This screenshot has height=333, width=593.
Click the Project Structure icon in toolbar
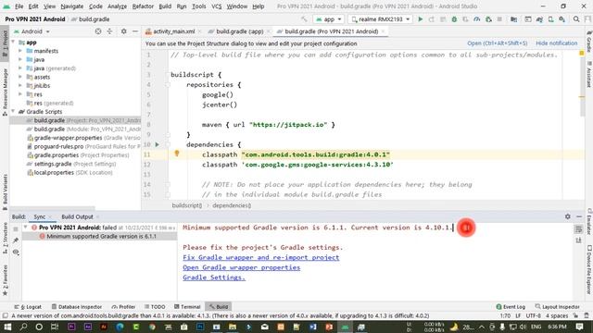[513, 19]
